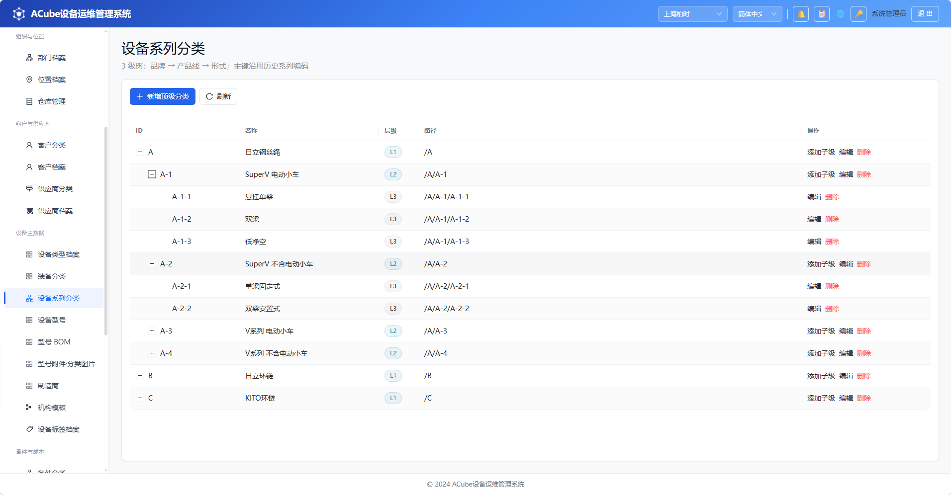
Task: Click the name 低净空
Action: pyautogui.click(x=256, y=242)
